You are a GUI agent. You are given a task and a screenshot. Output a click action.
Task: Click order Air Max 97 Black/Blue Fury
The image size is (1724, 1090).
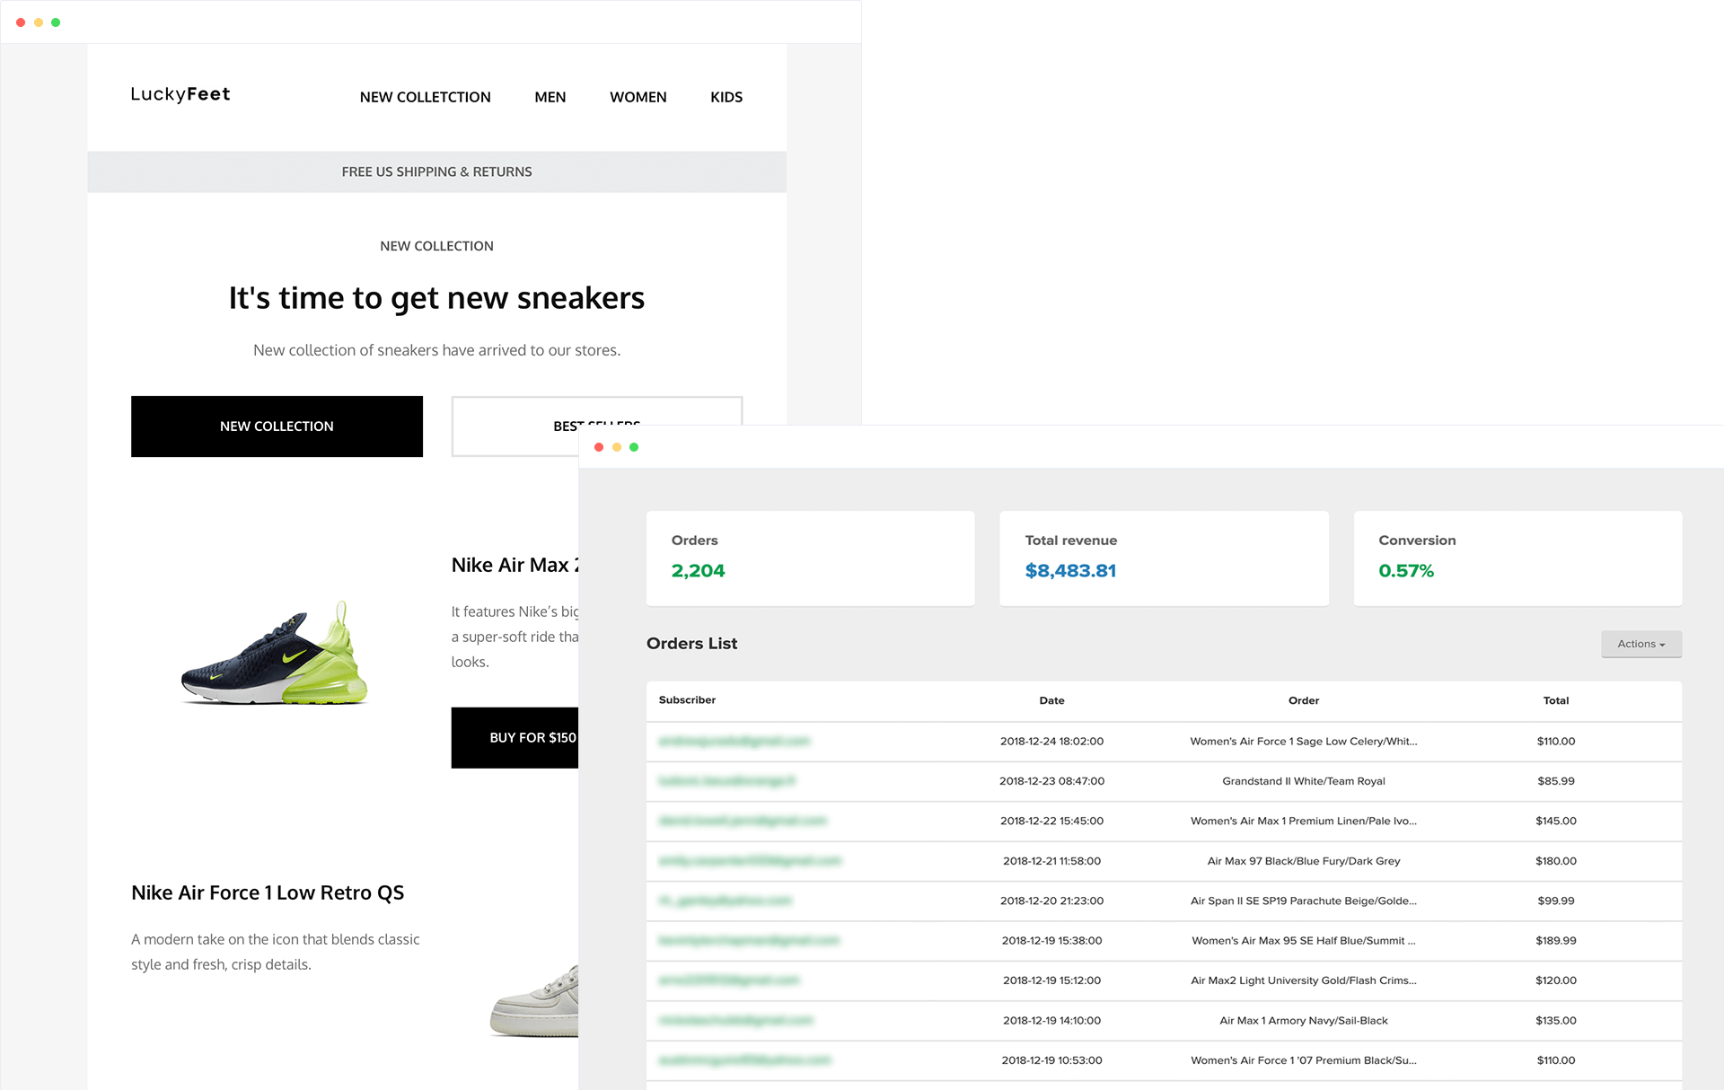click(x=1304, y=861)
